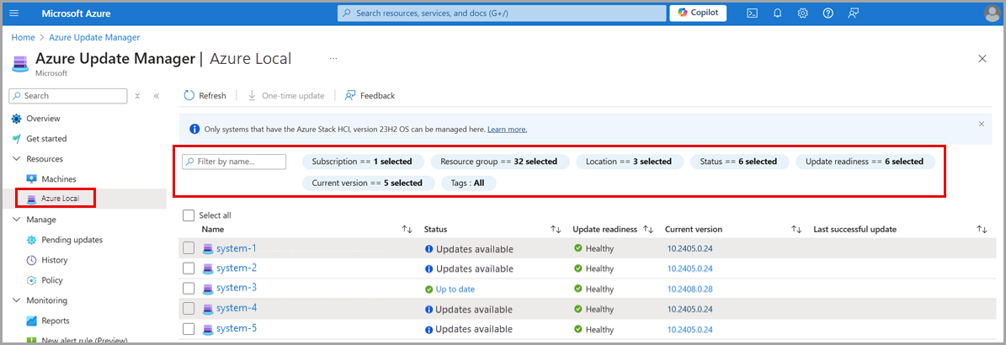Tick the checkbox for system-3

pyautogui.click(x=189, y=289)
